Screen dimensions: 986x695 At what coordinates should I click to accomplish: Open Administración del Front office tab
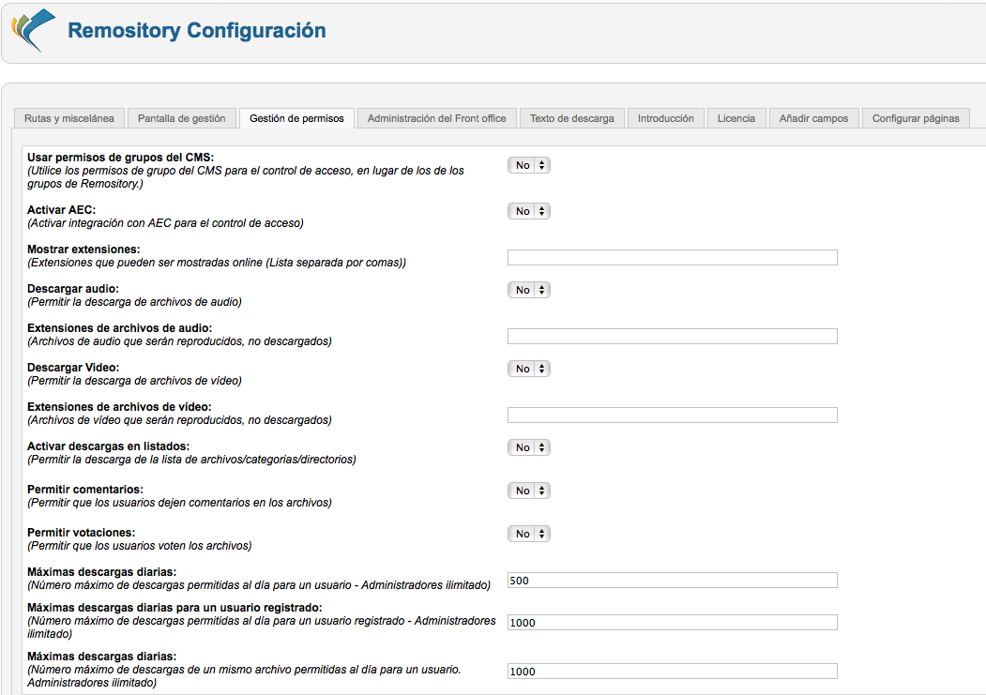pyautogui.click(x=437, y=118)
